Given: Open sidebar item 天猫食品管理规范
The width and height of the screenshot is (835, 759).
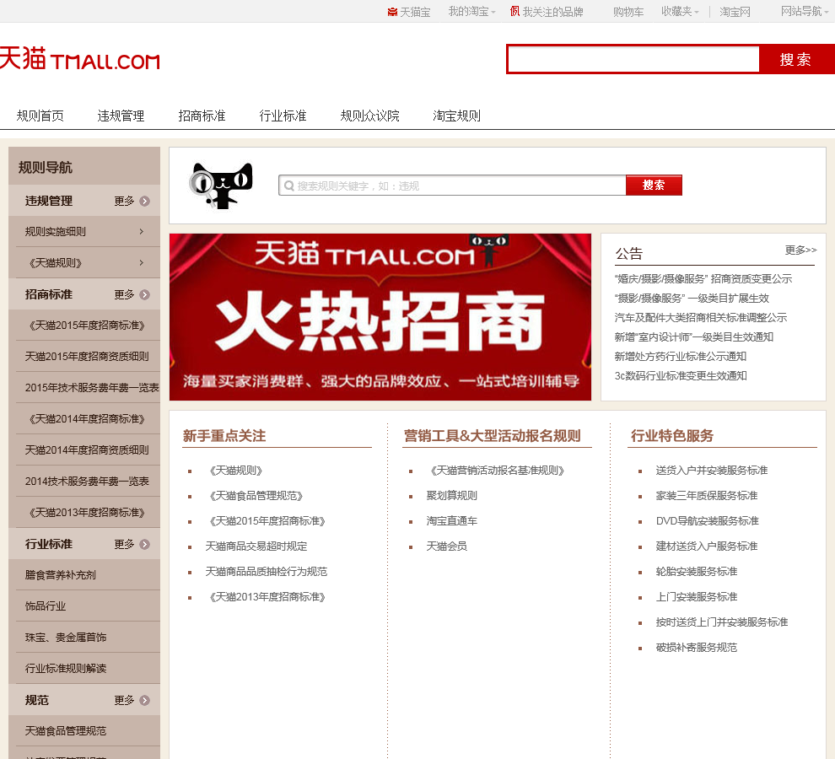Looking at the screenshot, I should [x=66, y=731].
